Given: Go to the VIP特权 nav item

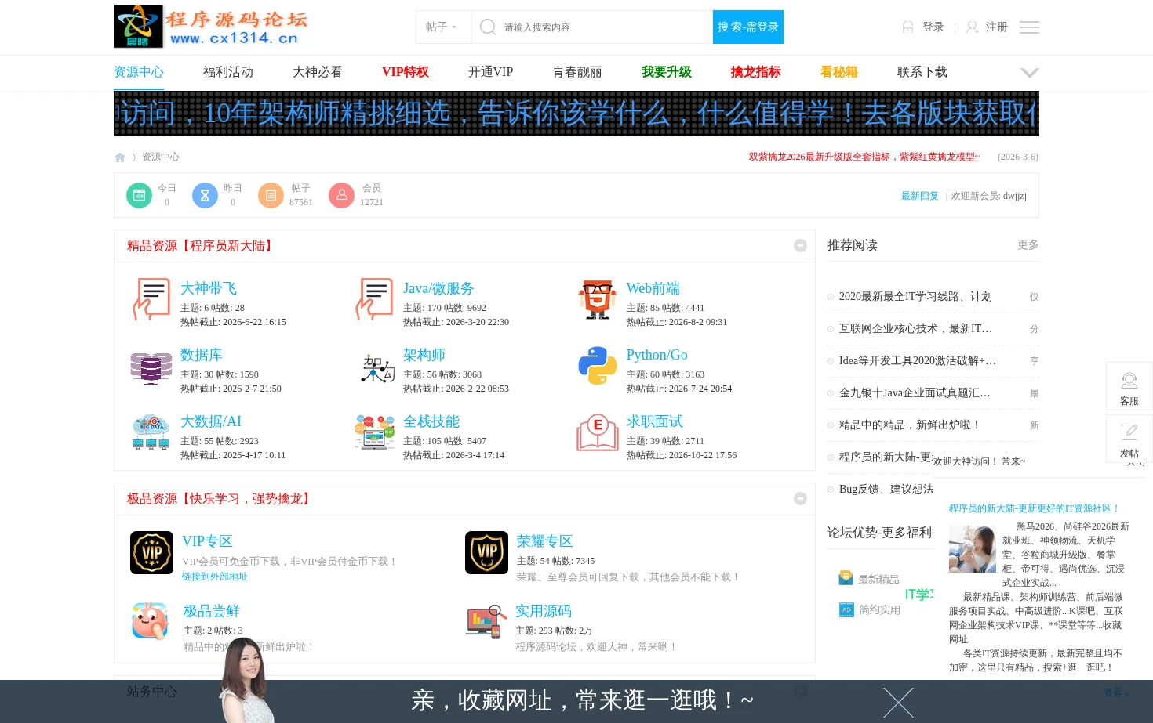Looking at the screenshot, I should [x=406, y=72].
